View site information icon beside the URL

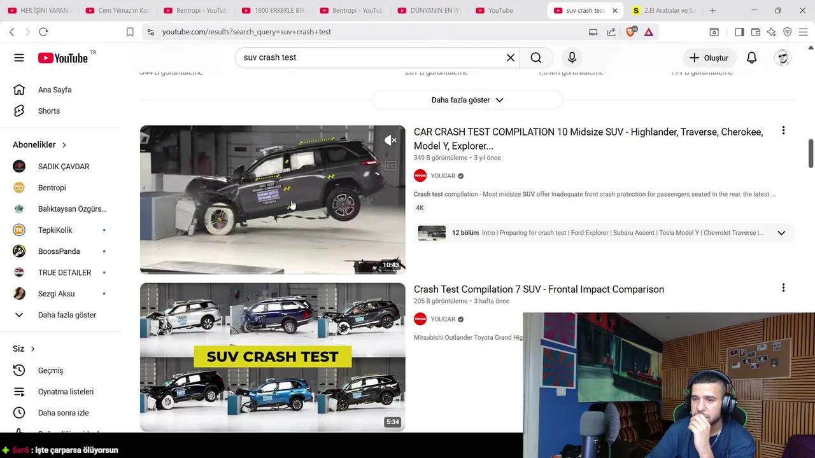point(150,32)
